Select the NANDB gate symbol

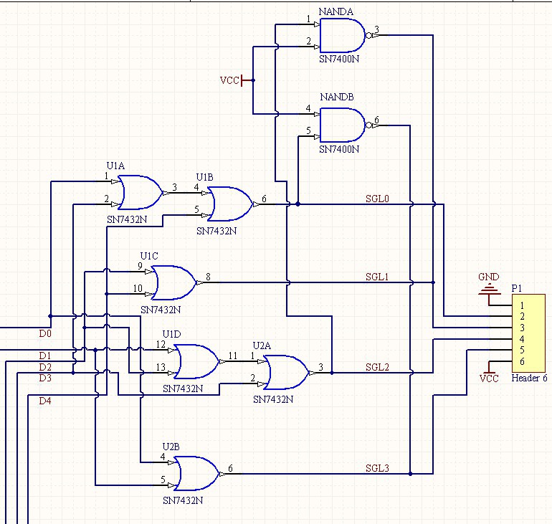pyautogui.click(x=343, y=125)
